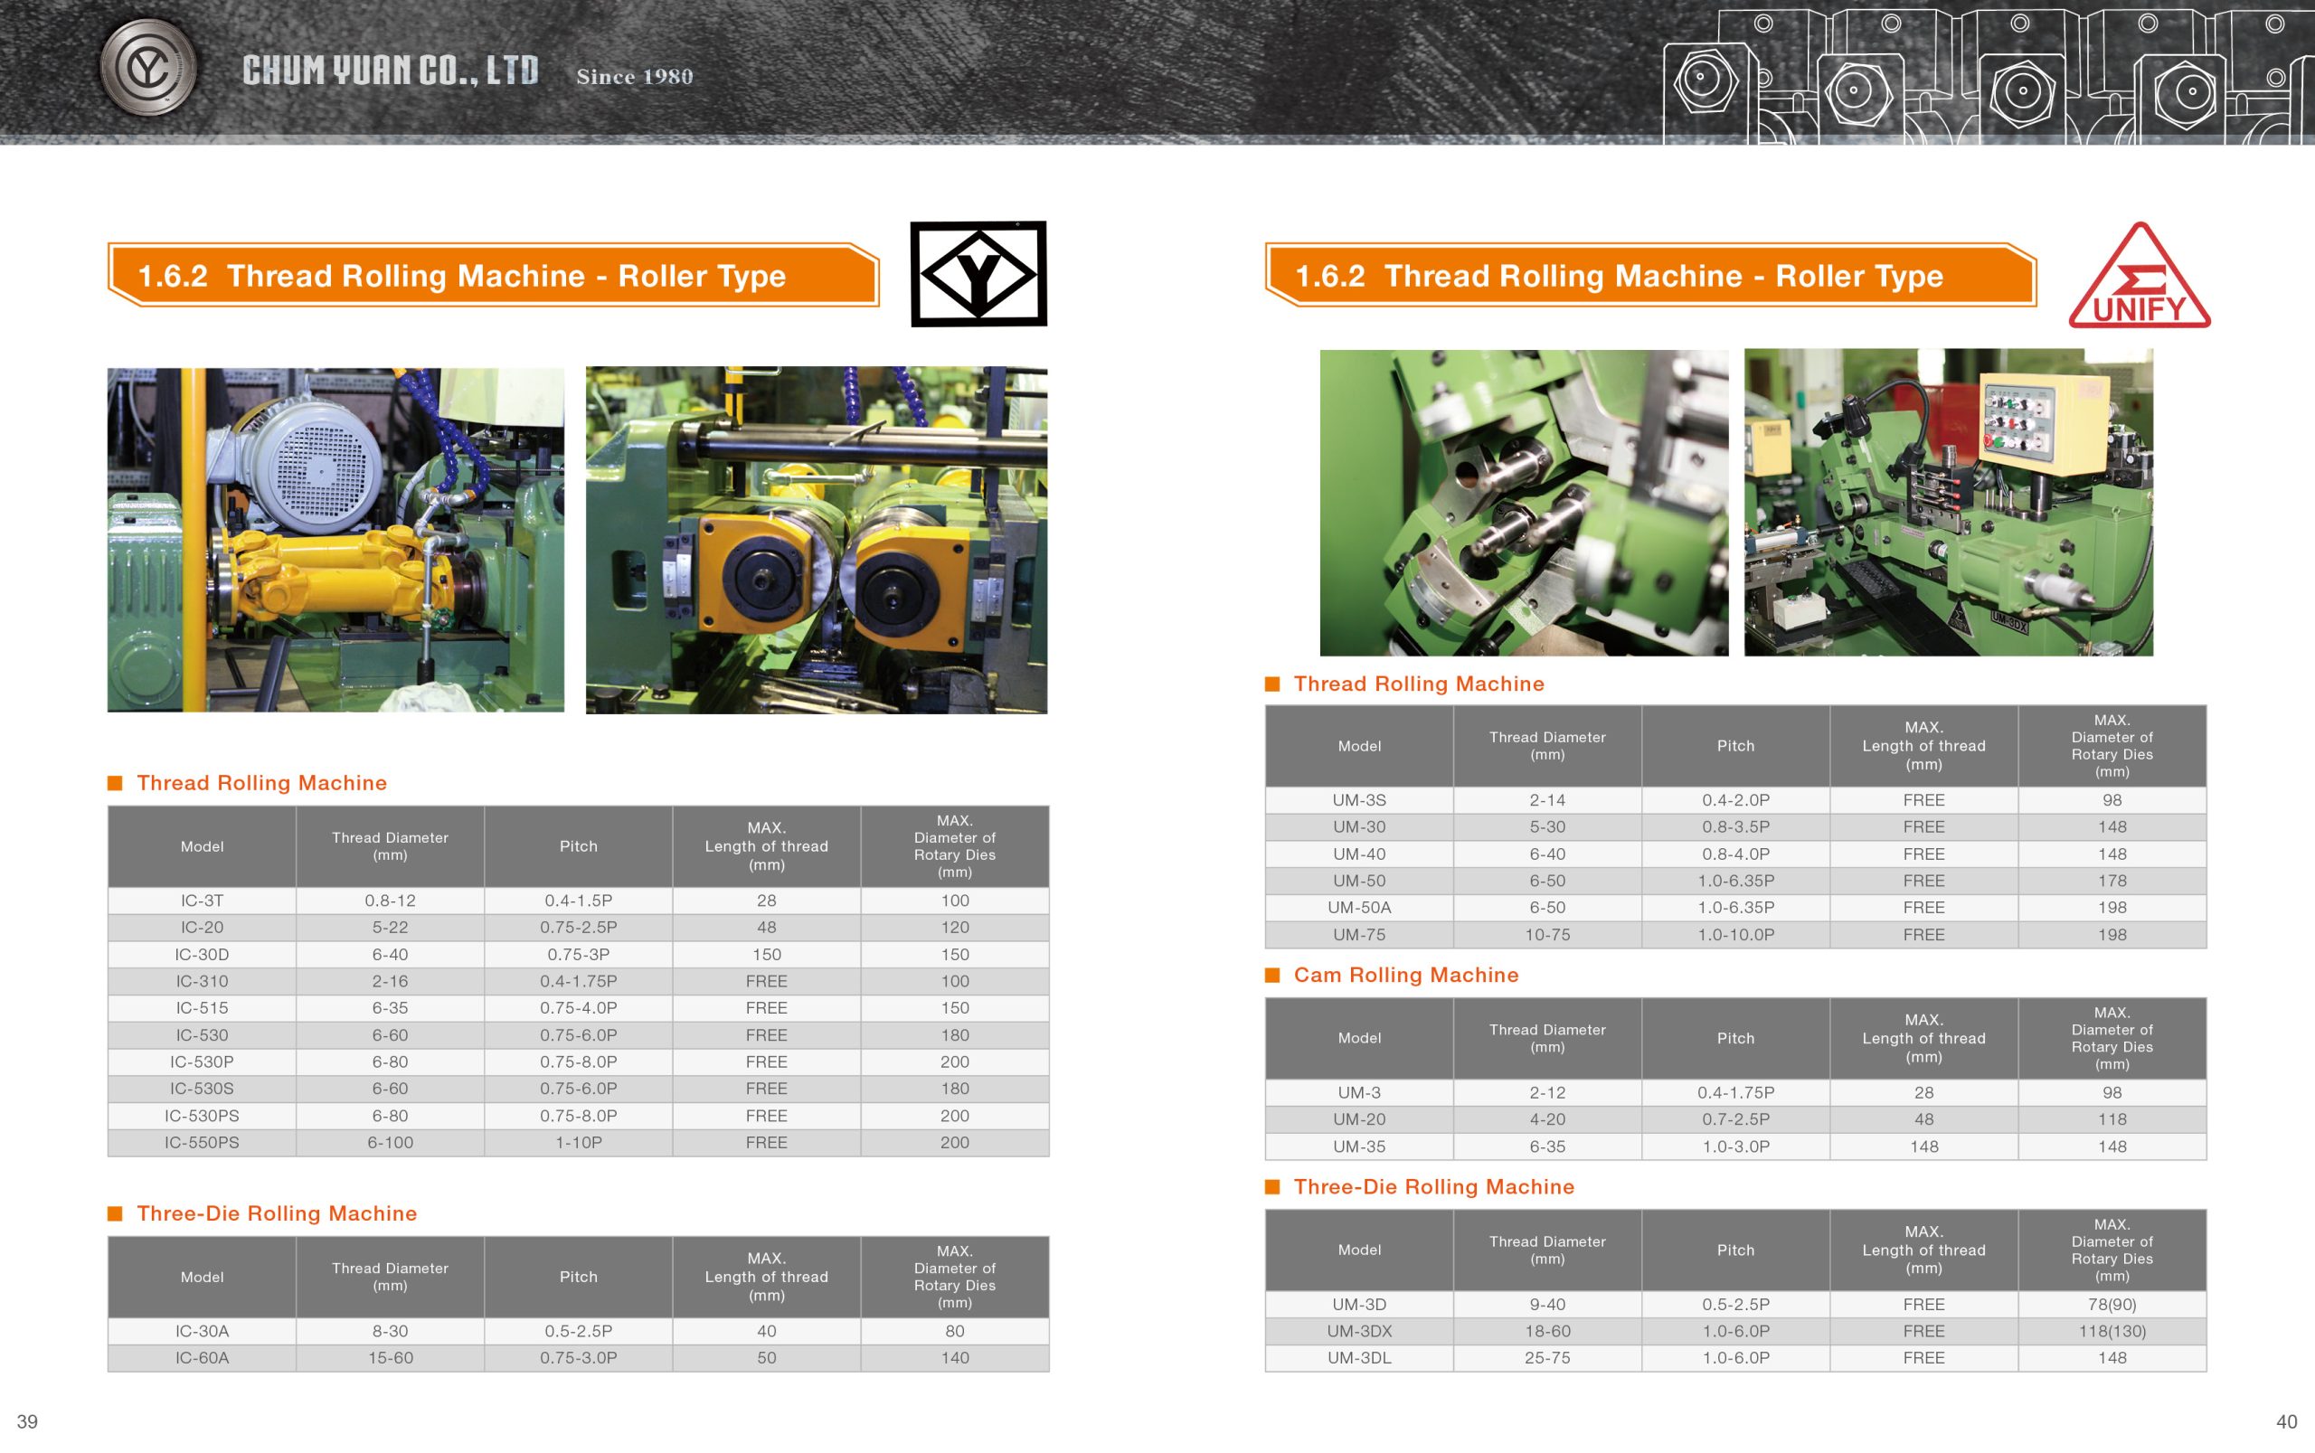Select the control panel machine photo

[x=1948, y=503]
